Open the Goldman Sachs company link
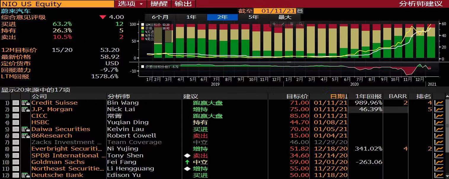The width and height of the screenshot is (449, 179). [58, 162]
